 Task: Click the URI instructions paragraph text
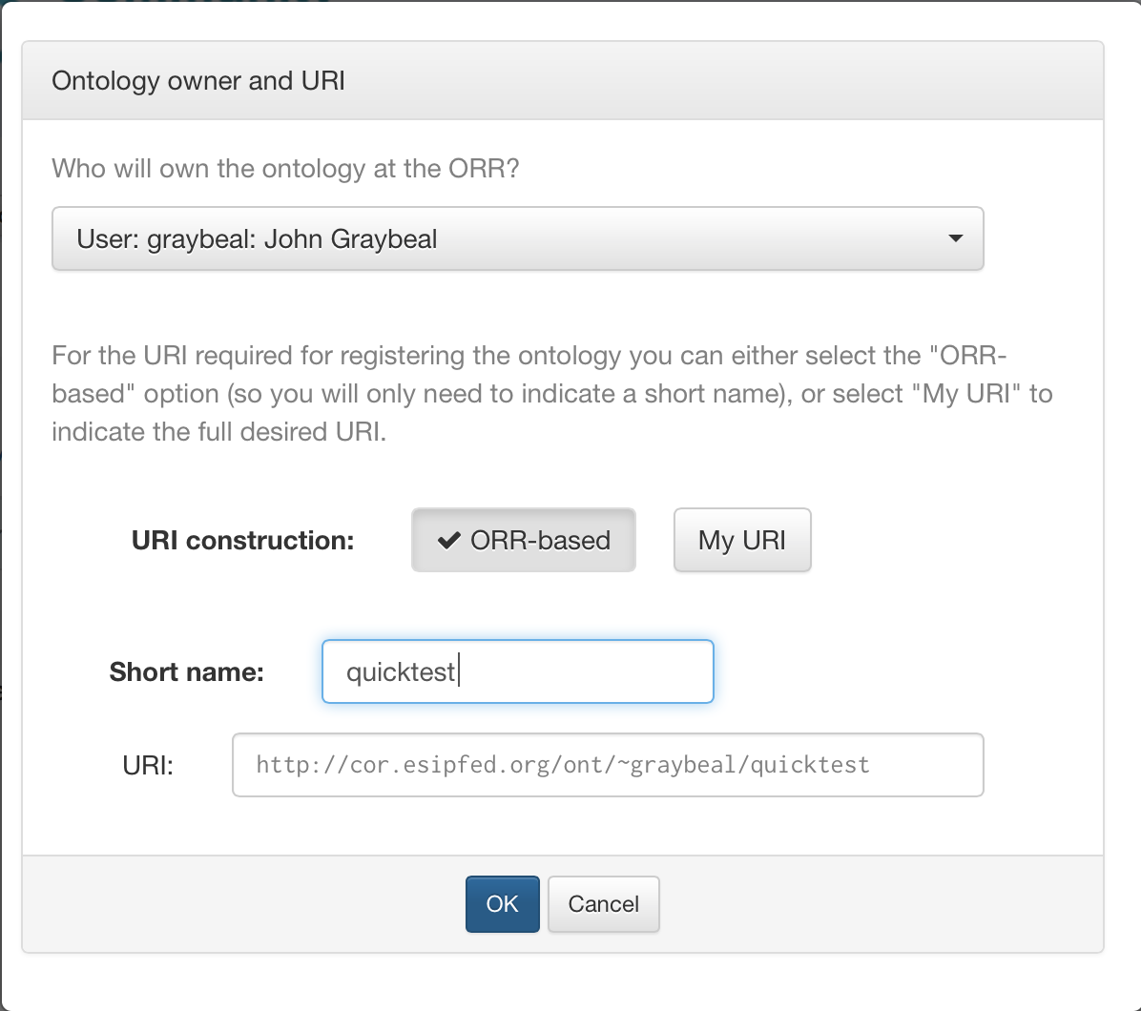552,394
